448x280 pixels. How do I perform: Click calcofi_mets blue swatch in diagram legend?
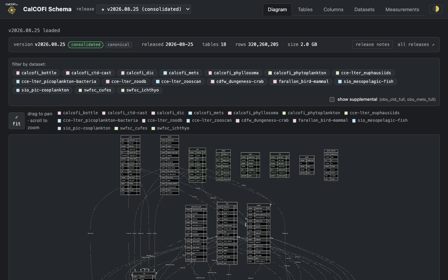coord(190,113)
